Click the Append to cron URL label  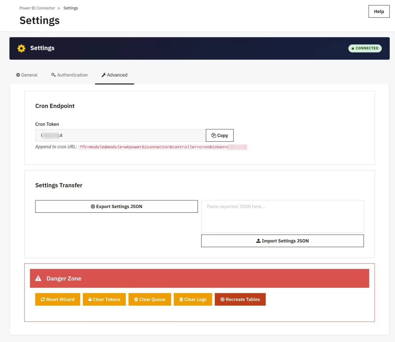[56, 147]
